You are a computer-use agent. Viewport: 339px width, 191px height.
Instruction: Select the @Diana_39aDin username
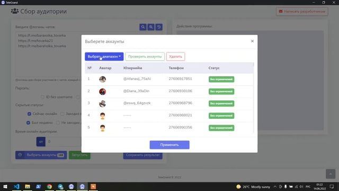click(x=136, y=91)
